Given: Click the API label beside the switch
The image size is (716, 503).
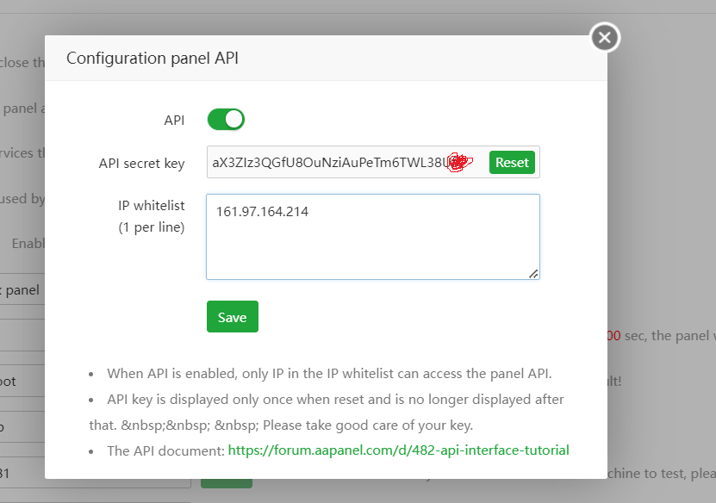Looking at the screenshot, I should pos(174,121).
